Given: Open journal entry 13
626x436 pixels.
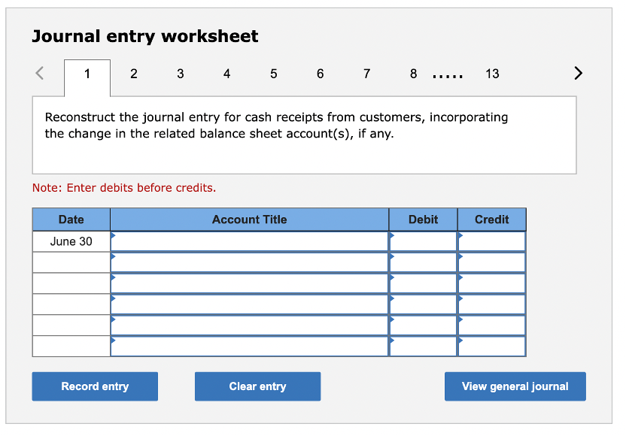Looking at the screenshot, I should [492, 74].
